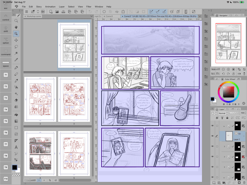Open the Normal blending mode dropdown

pyautogui.click(x=221, y=113)
